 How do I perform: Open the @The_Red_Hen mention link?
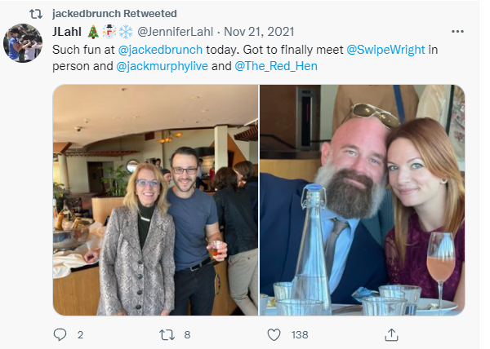(276, 65)
